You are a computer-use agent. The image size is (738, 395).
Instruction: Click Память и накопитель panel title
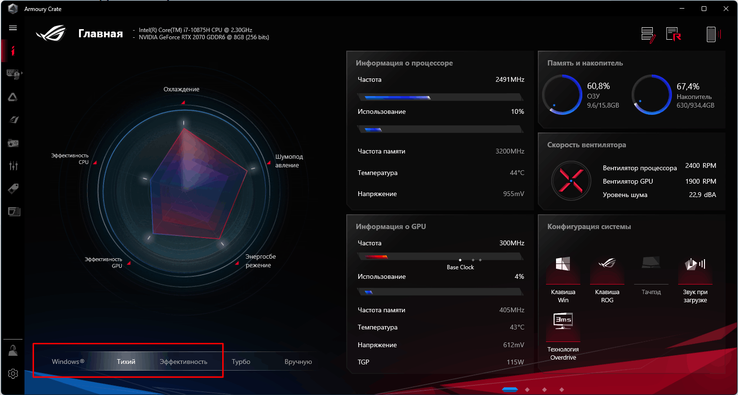click(585, 63)
